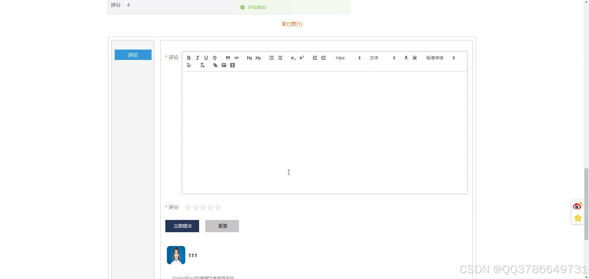This screenshot has height=279, width=589.
Task: Open the 标准字体 font family dropdown
Action: (440, 58)
